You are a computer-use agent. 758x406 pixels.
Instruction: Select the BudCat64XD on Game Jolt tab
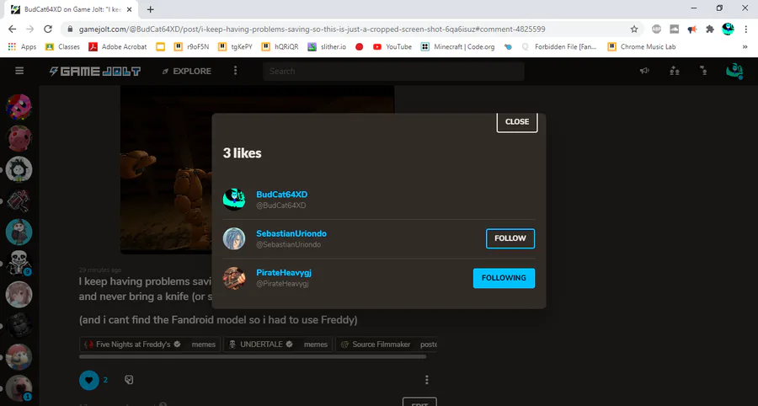click(71, 9)
